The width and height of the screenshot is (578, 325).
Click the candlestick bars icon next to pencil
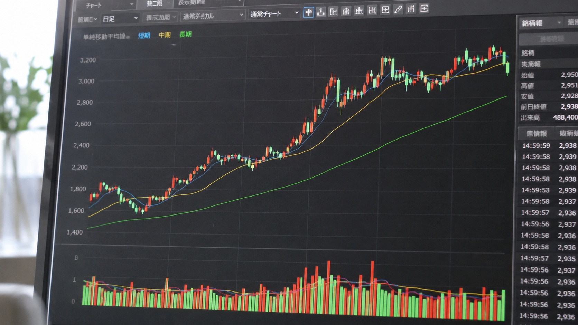pos(411,9)
